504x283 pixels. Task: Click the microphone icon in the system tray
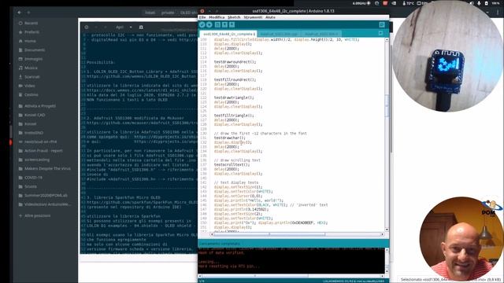pyautogui.click(x=479, y=3)
